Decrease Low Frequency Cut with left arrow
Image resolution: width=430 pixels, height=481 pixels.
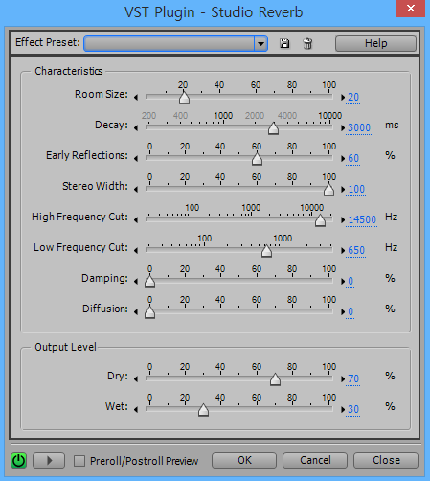click(x=136, y=251)
